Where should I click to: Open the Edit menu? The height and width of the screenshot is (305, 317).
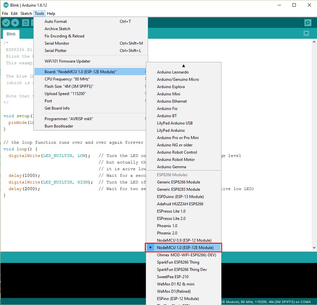coord(14,14)
